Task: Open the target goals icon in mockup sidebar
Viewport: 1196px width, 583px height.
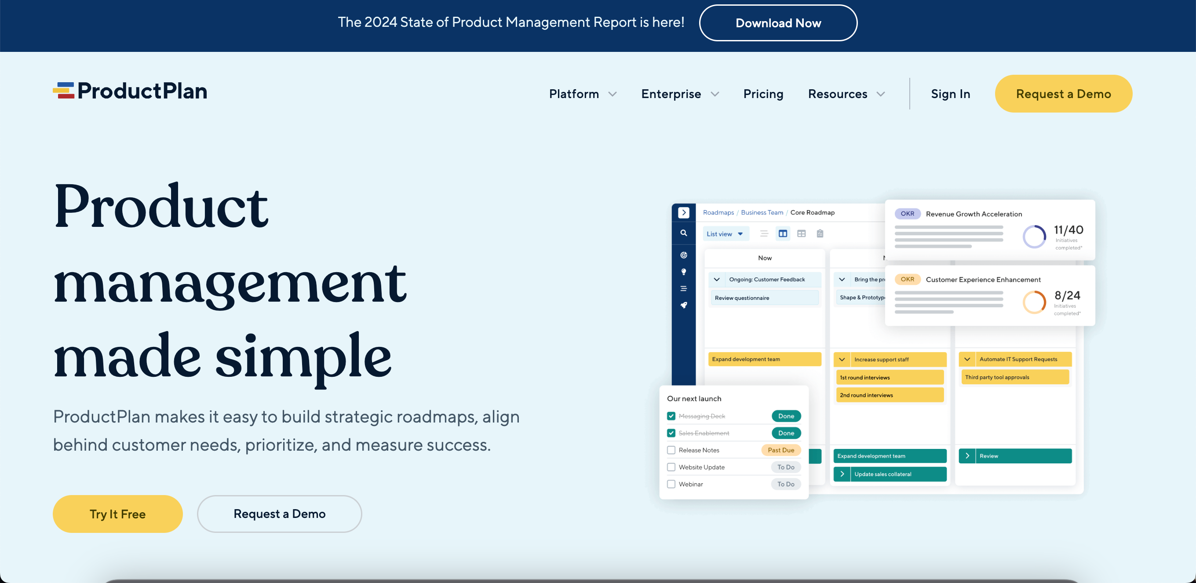Action: pos(683,255)
